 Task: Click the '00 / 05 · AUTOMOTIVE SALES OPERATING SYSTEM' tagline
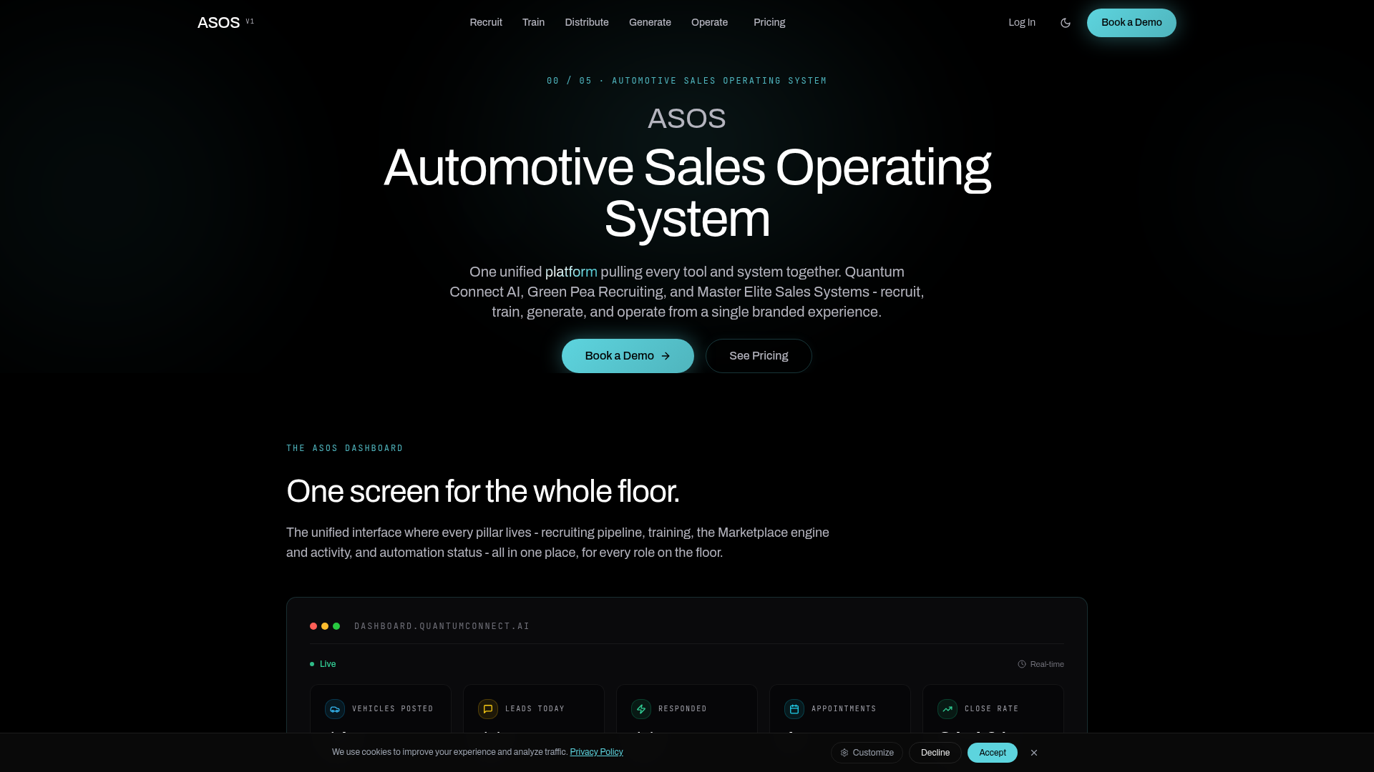point(687,81)
